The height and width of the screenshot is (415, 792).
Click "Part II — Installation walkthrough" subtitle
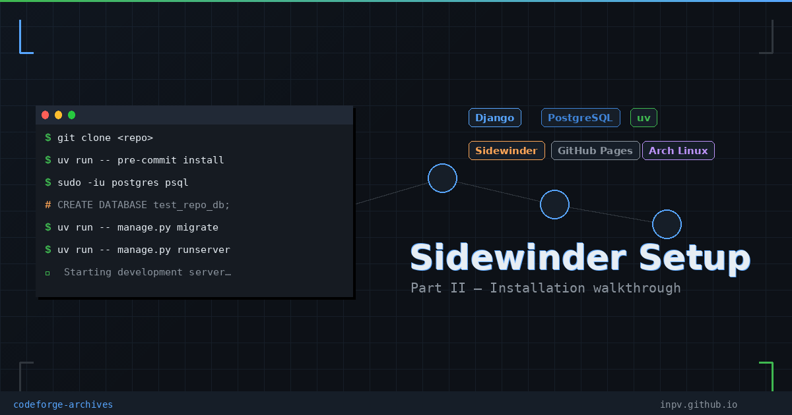546,289
